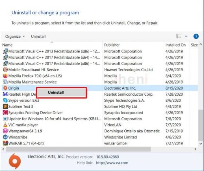Click the change view icon in toolbar
The height and width of the screenshot is (171, 204).
(179, 36)
